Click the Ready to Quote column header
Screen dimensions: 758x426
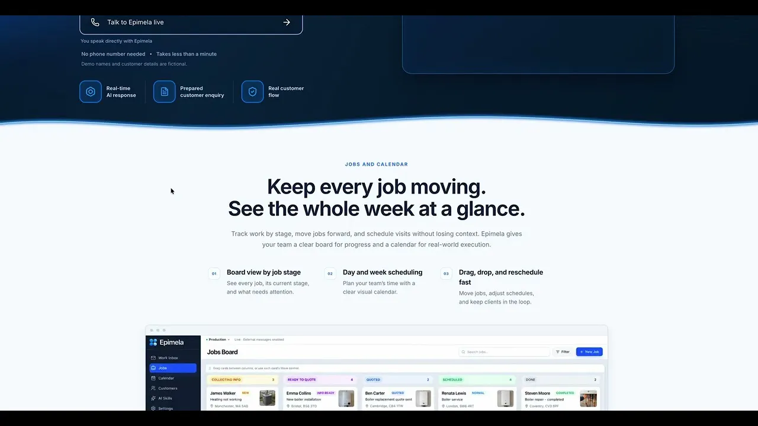coord(320,380)
